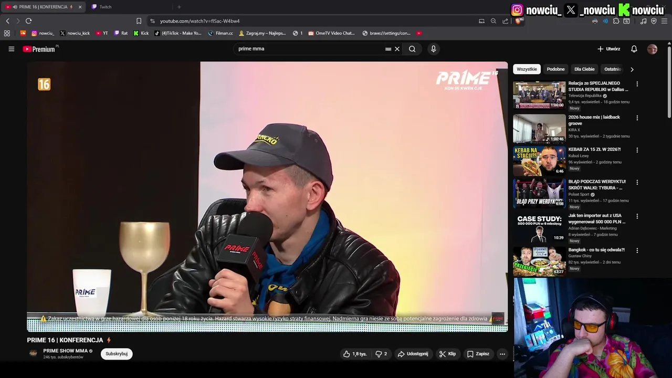Screen dimensions: 672x378
Task: Select the 'Dla Ciebie' filter chip
Action: click(x=584, y=69)
